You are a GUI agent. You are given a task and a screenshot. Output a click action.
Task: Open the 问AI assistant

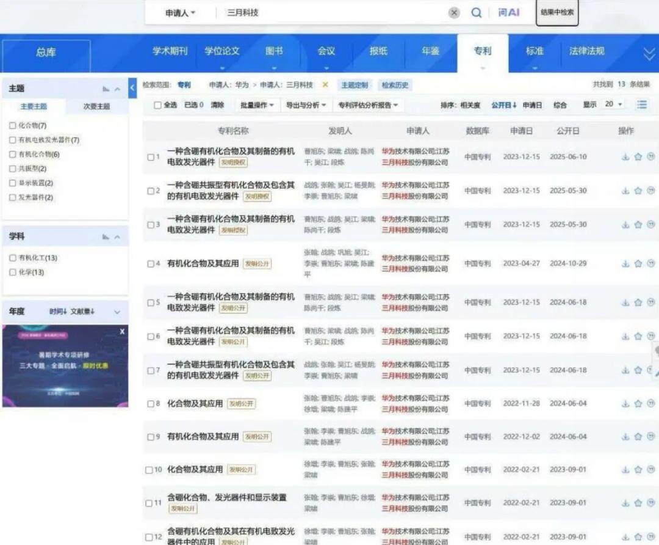click(509, 13)
